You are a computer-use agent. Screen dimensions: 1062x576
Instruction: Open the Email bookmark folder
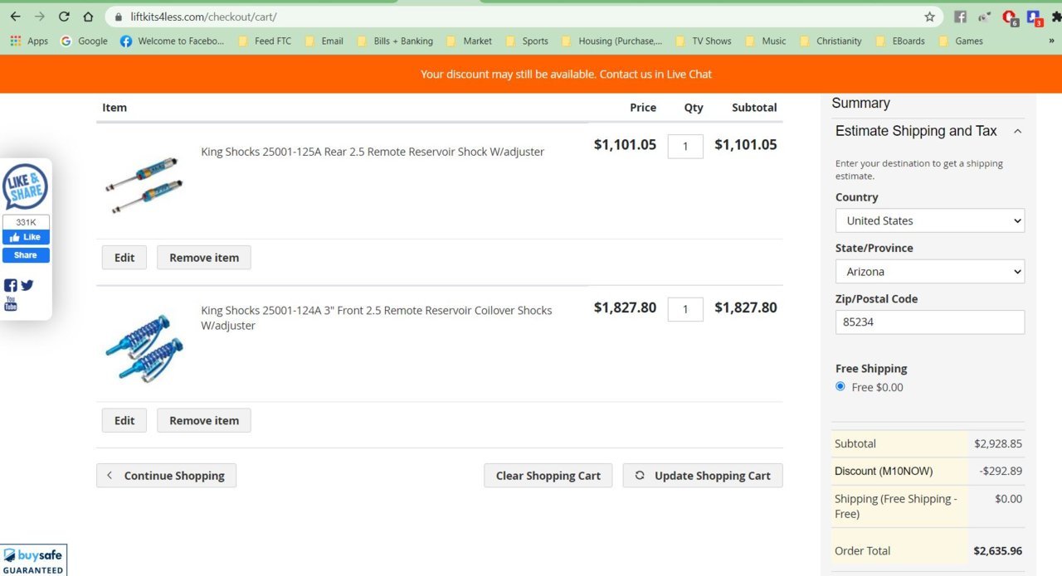pos(324,41)
